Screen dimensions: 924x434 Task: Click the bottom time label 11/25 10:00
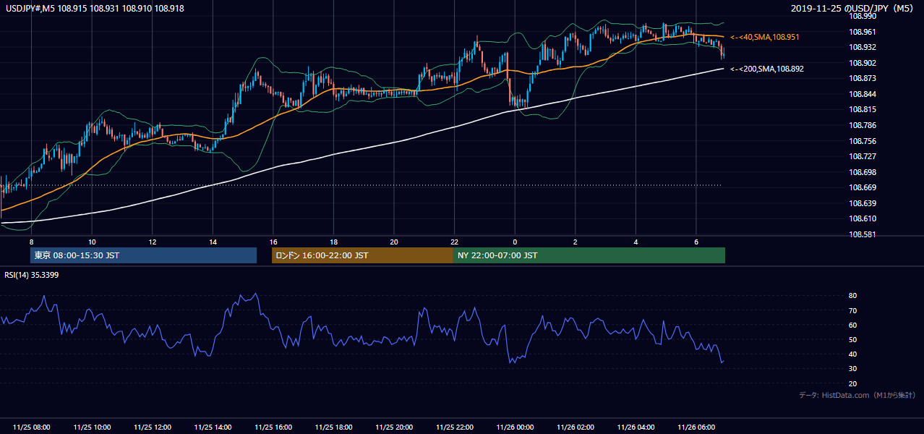click(x=92, y=427)
